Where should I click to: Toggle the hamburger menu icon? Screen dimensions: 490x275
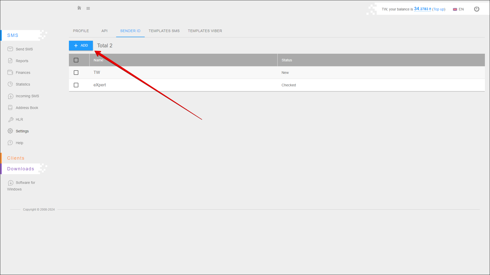[x=88, y=8]
